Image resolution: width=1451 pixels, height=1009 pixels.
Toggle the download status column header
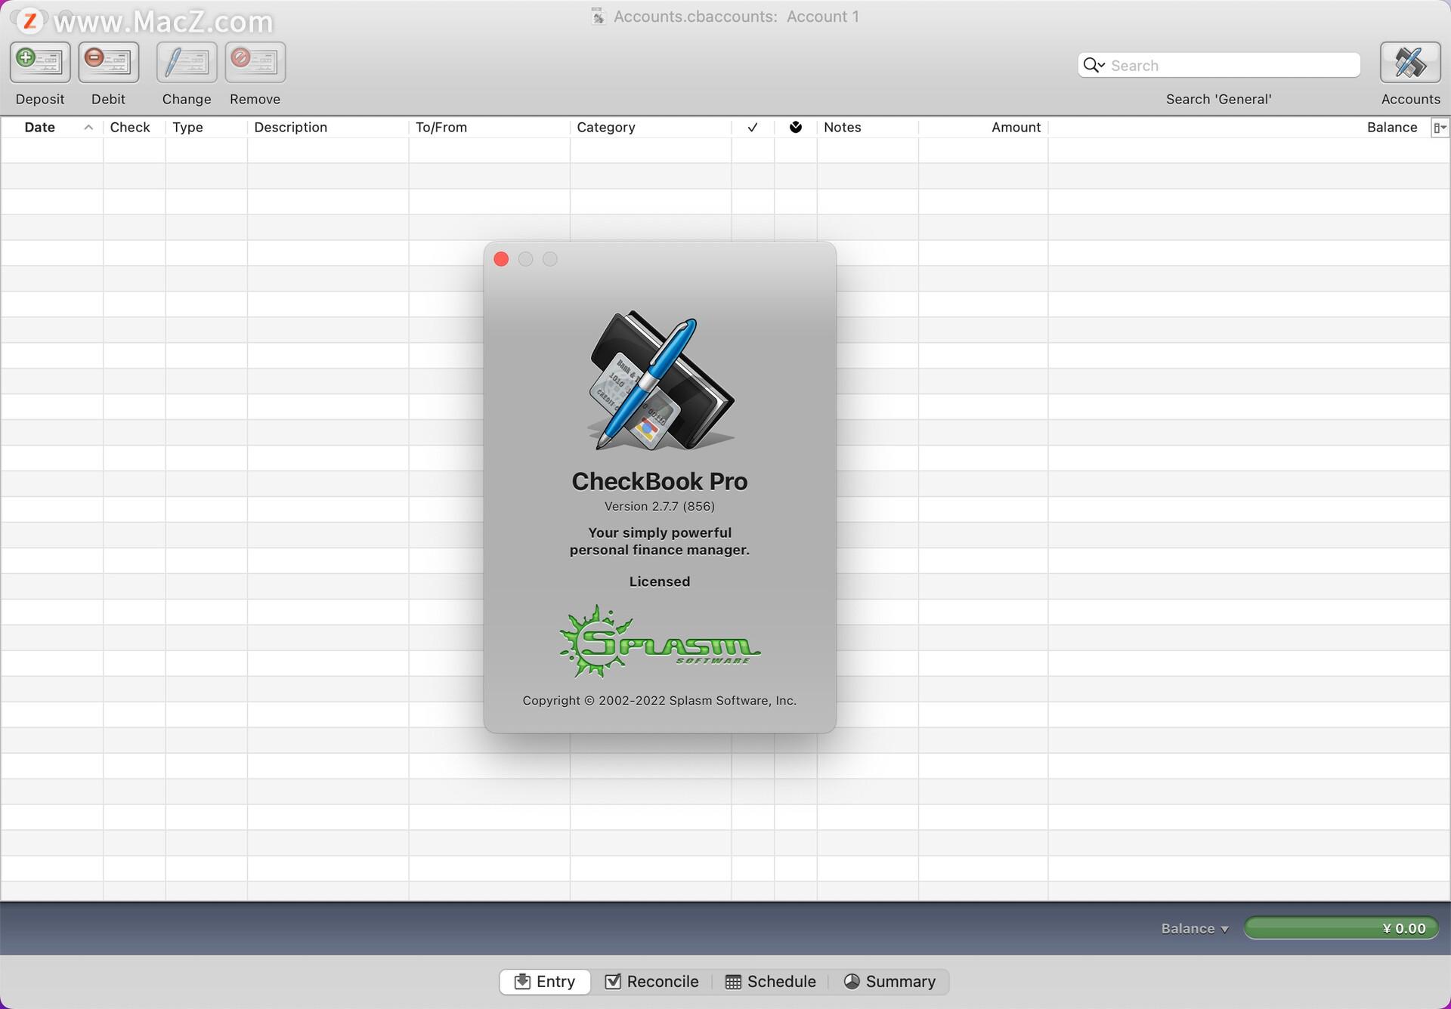point(795,127)
